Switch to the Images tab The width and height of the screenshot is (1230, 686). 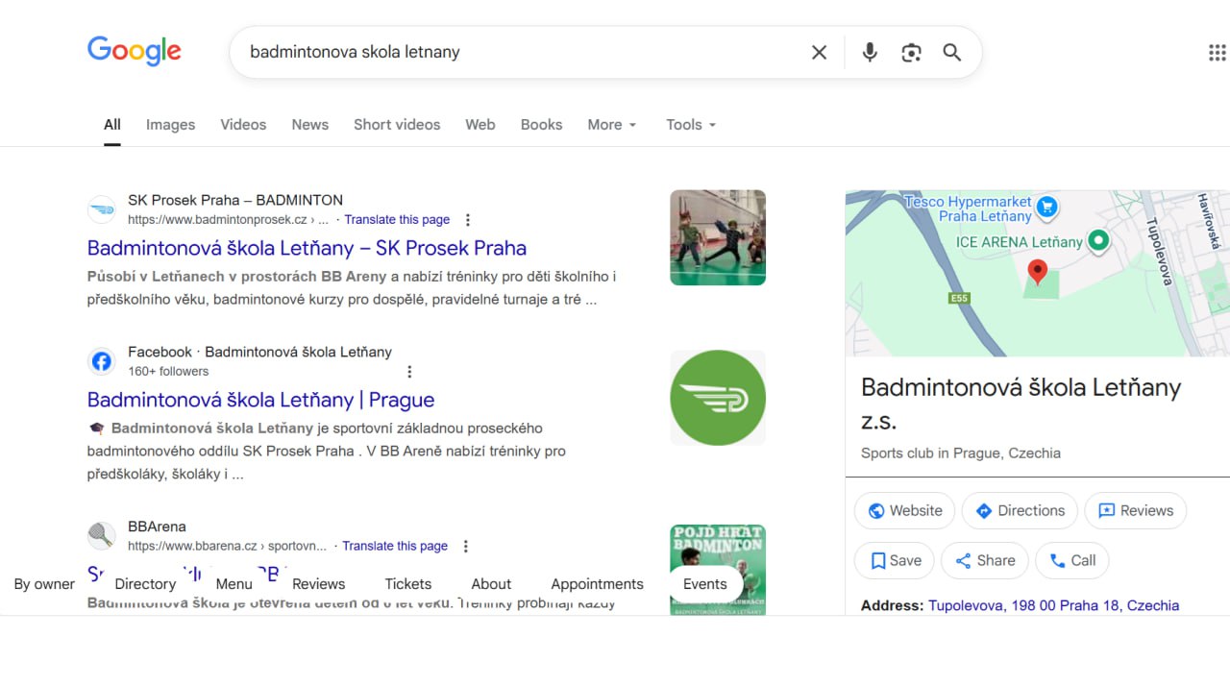point(170,125)
